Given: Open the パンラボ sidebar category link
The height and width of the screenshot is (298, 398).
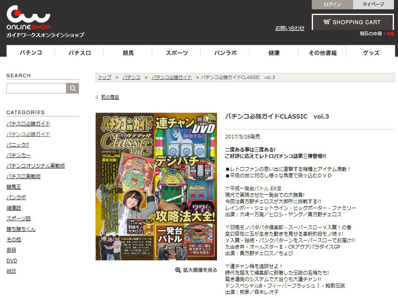Looking at the screenshot, I should pos(16,198).
